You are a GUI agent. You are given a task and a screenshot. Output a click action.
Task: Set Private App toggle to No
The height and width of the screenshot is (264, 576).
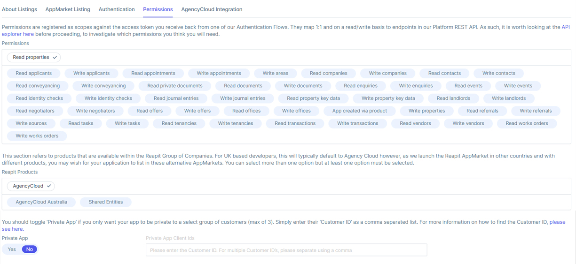[x=30, y=249]
